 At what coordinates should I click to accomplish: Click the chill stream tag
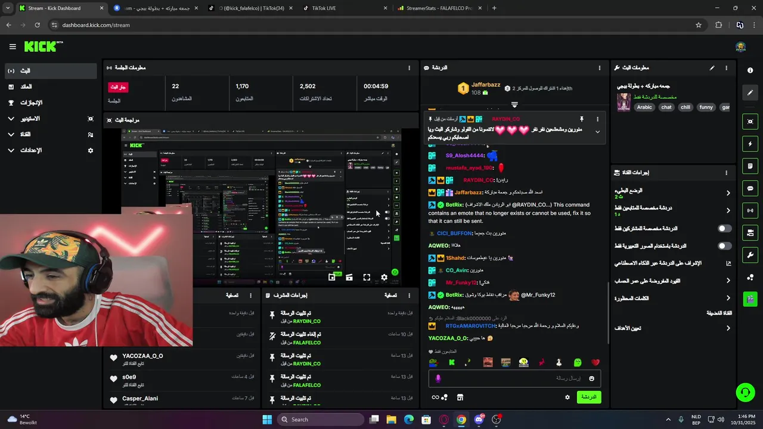click(x=685, y=107)
